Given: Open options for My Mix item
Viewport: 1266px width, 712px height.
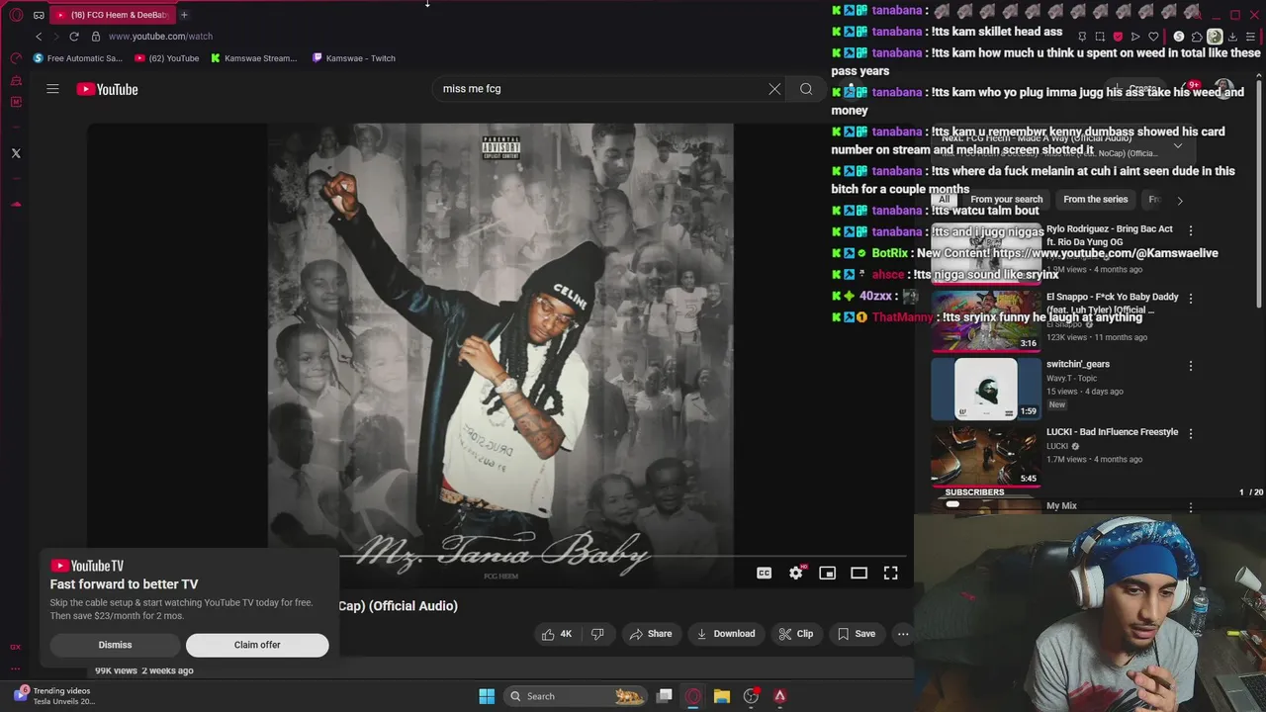Looking at the screenshot, I should [x=1190, y=507].
